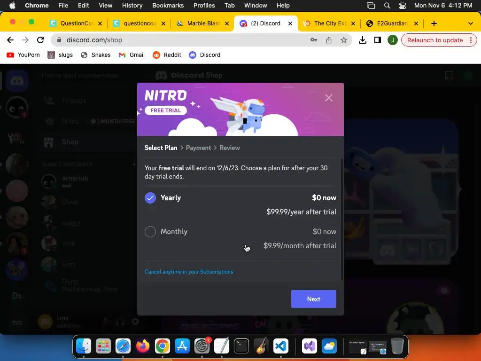Viewport: 481px width, 361px height.
Task: Click Relaunch to update button
Action: pos(434,40)
